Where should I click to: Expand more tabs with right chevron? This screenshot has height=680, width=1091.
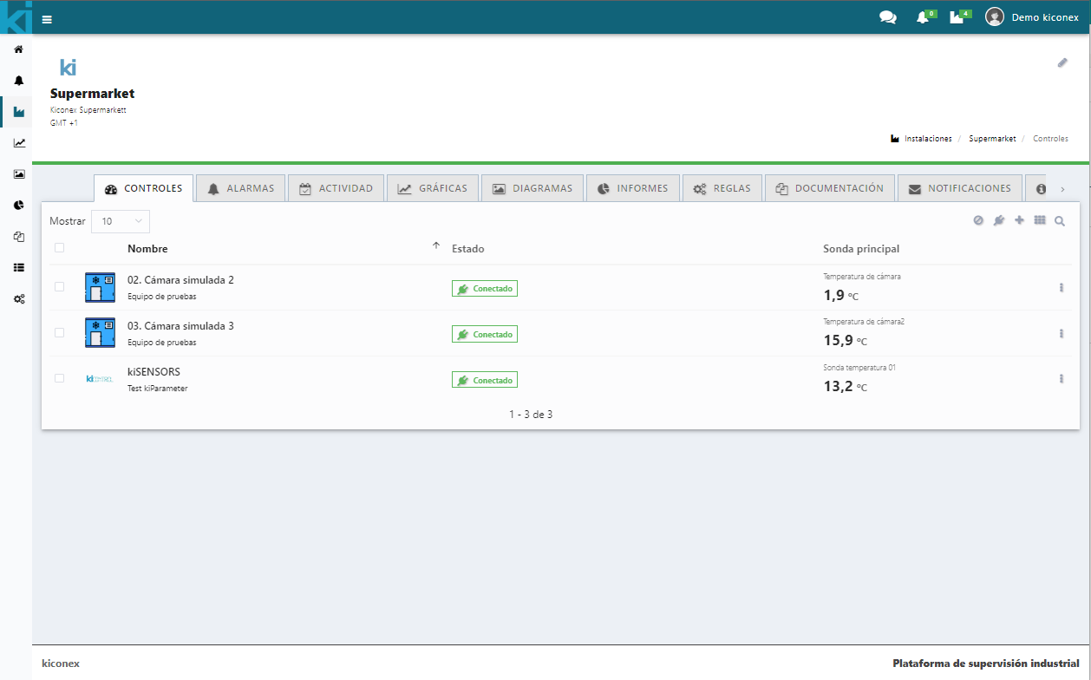coord(1062,189)
